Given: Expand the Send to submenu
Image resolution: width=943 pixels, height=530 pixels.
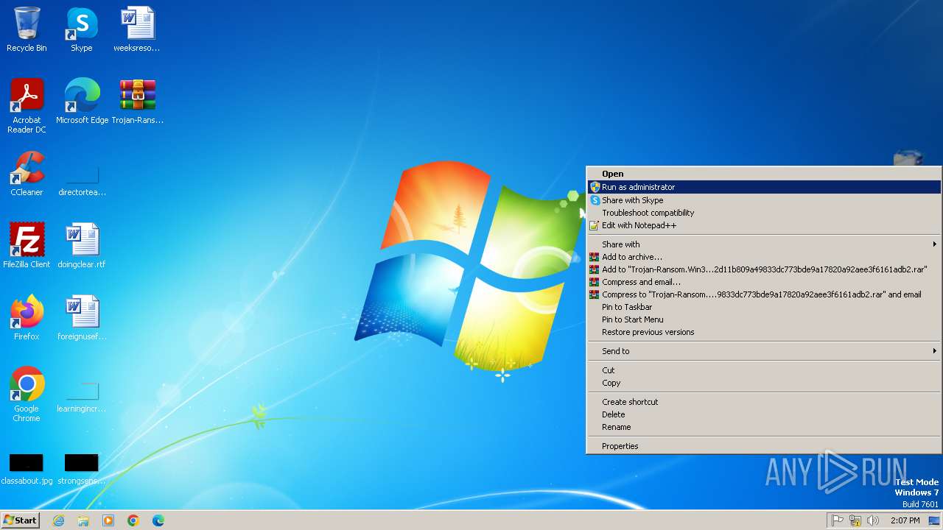Looking at the screenshot, I should tap(764, 351).
